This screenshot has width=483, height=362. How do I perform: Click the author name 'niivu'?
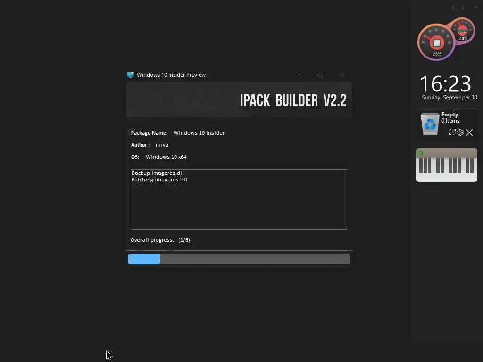coord(162,145)
